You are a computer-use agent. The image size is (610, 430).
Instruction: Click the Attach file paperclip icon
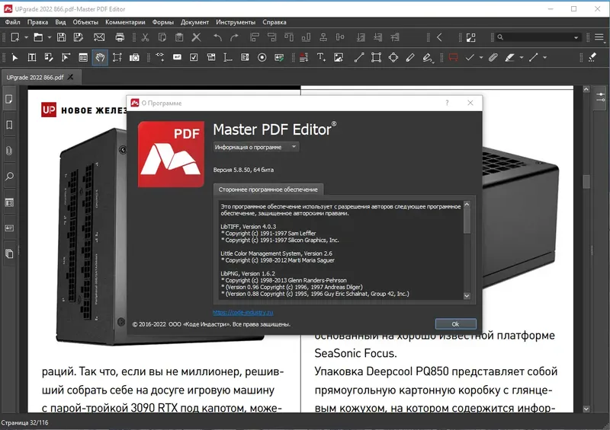tap(493, 58)
